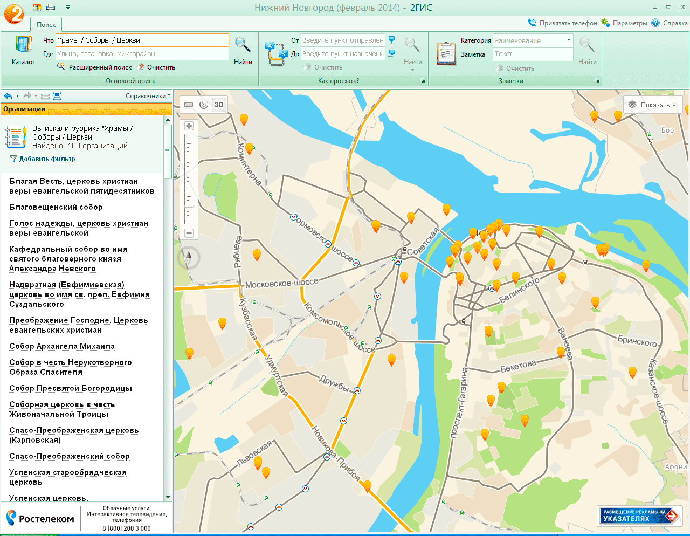Expand Заметки group options launcher
This screenshot has height=536, width=690.
[x=597, y=80]
